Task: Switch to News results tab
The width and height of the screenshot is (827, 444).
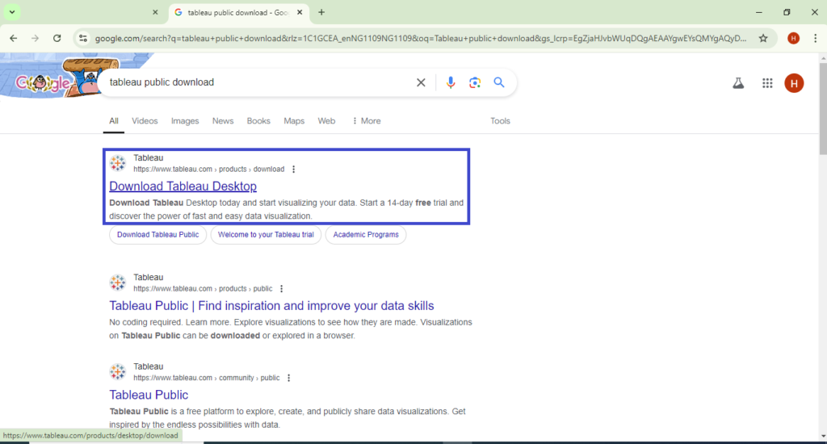Action: point(223,121)
